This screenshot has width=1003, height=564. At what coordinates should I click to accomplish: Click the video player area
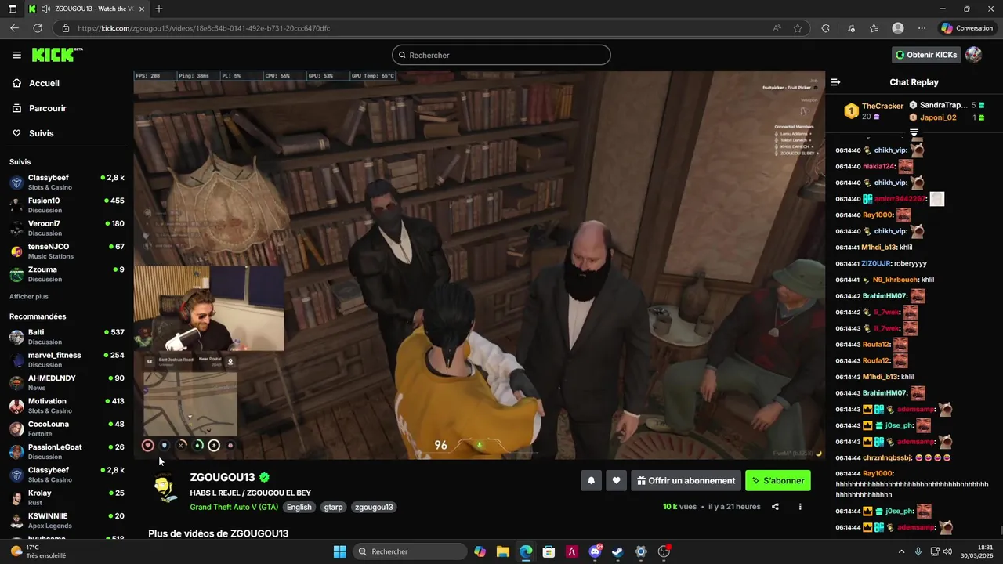[479, 265]
